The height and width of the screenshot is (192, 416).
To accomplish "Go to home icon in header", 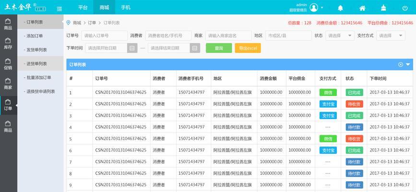I will point(362,8).
